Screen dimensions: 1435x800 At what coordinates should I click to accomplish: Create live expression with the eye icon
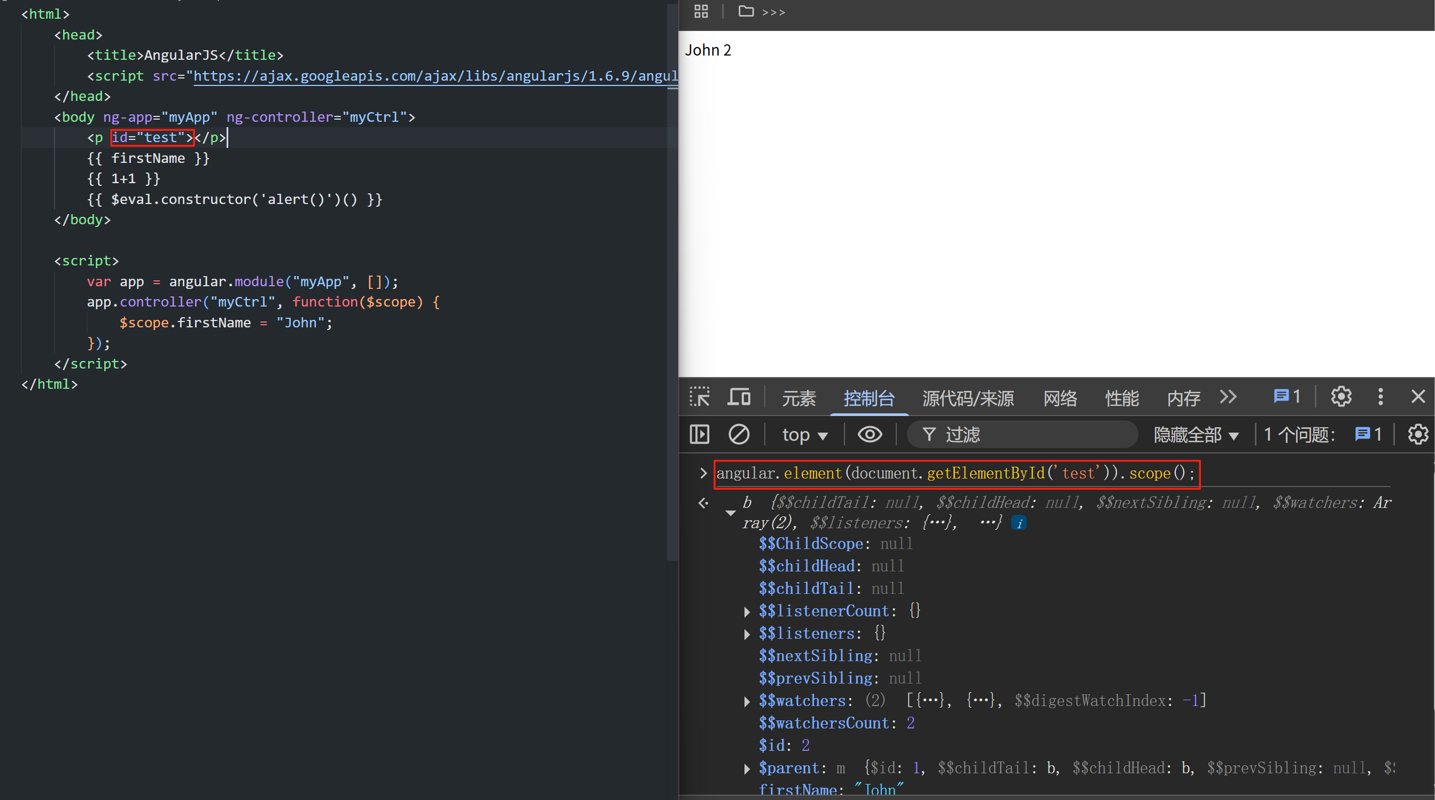[870, 434]
